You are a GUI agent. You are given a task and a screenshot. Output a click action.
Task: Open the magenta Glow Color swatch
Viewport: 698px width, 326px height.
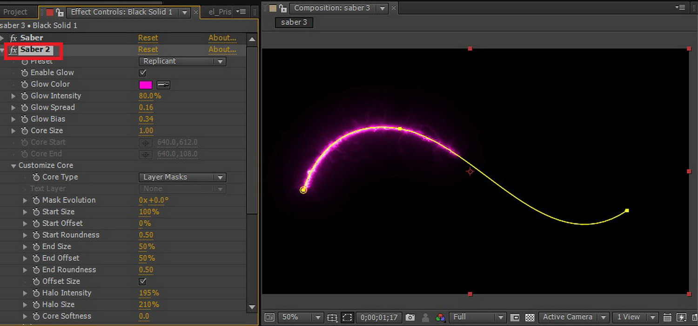pos(146,85)
